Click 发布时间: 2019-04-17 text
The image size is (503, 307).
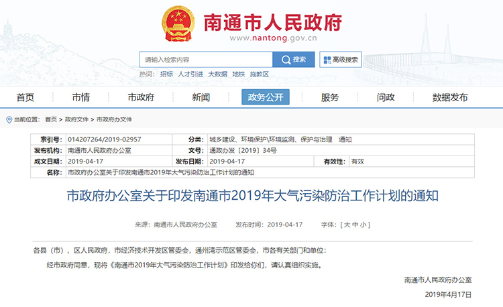[269, 225]
